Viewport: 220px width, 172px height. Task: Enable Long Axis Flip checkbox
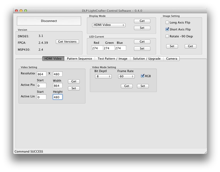167,22
